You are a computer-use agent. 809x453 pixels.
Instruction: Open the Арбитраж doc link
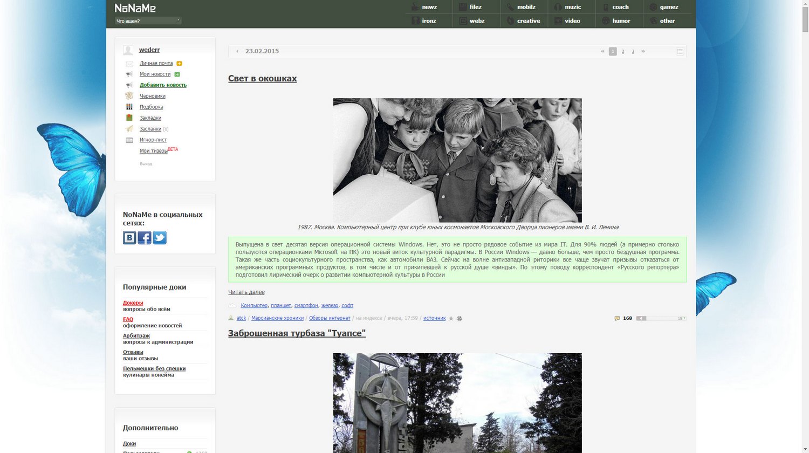(136, 335)
